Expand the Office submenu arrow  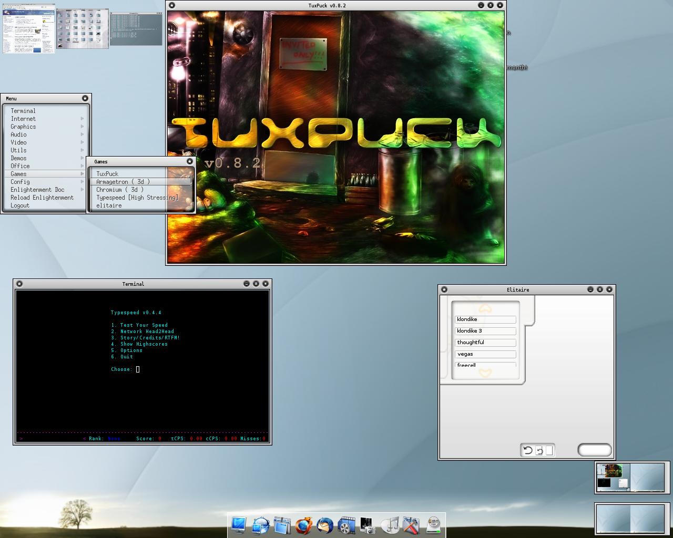(83, 166)
